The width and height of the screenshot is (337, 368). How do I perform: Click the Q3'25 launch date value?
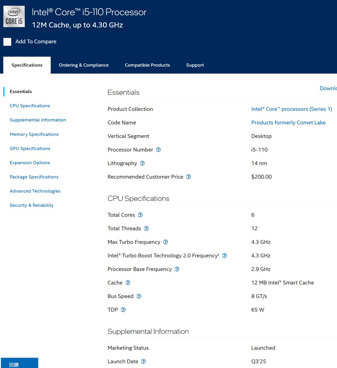tap(258, 361)
